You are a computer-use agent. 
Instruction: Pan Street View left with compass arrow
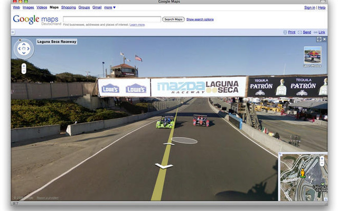tap(20, 49)
